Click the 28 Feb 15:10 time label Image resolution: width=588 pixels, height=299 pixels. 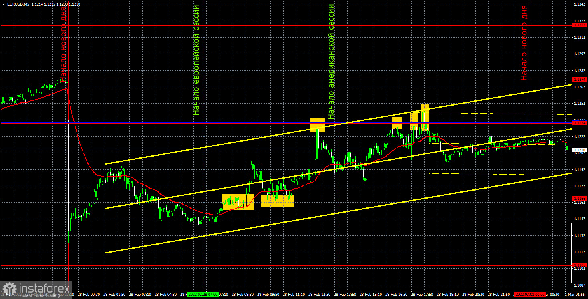coord(371,294)
